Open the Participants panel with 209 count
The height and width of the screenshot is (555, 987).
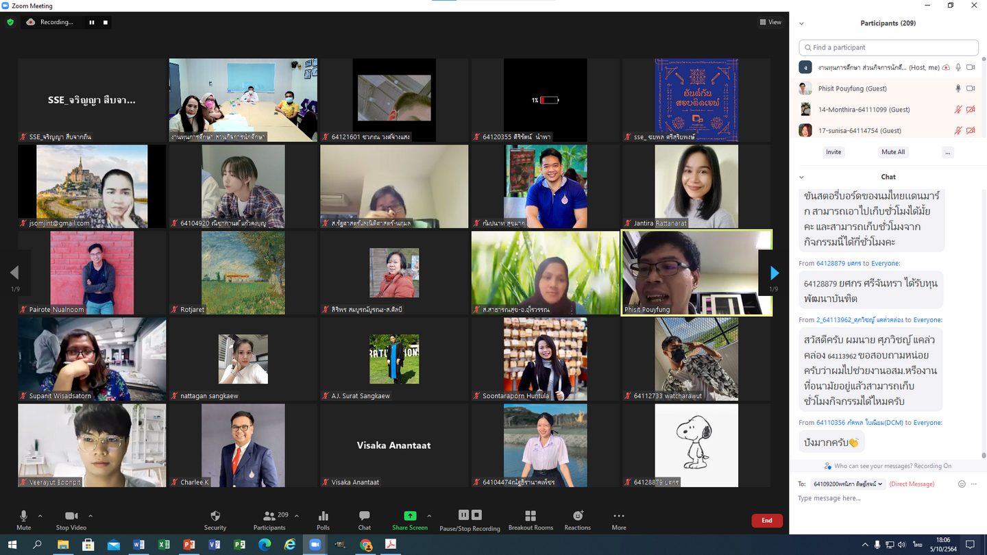[x=269, y=519]
